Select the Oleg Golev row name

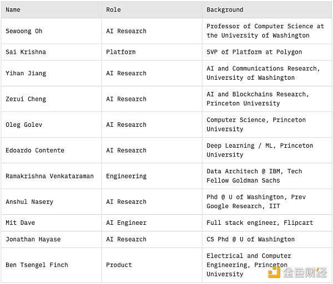(x=24, y=125)
